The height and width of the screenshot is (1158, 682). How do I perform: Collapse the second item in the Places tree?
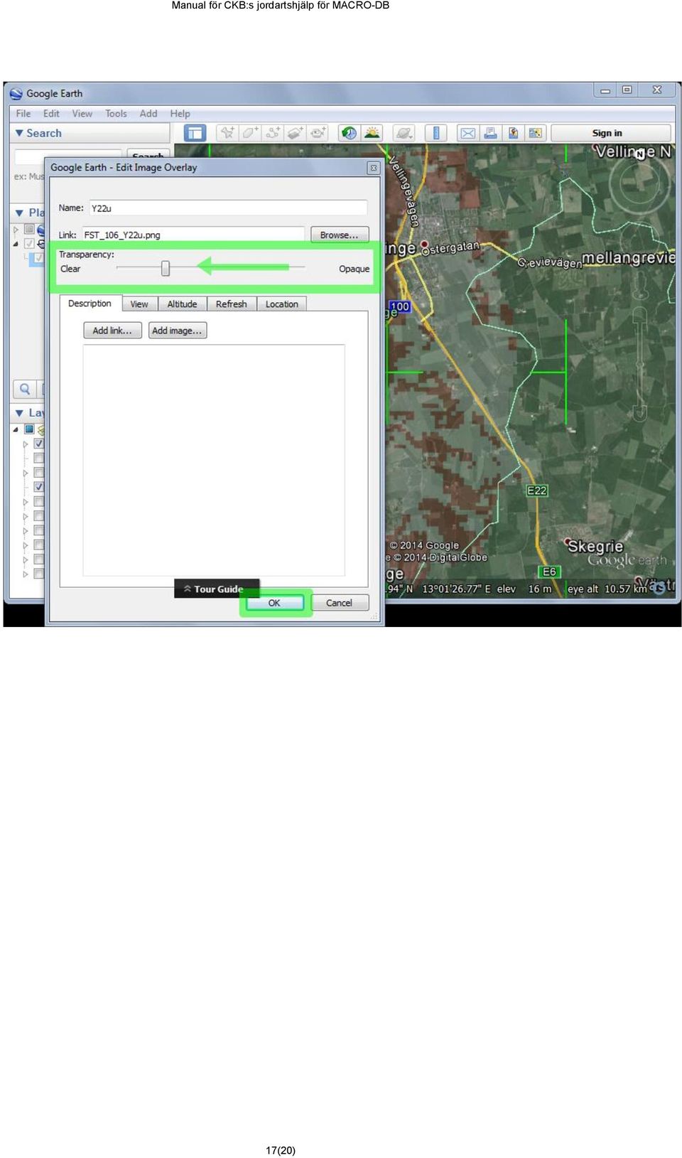(x=16, y=243)
